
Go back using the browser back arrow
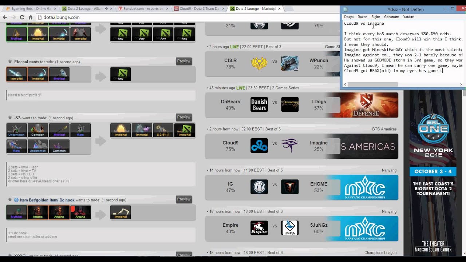[5, 17]
